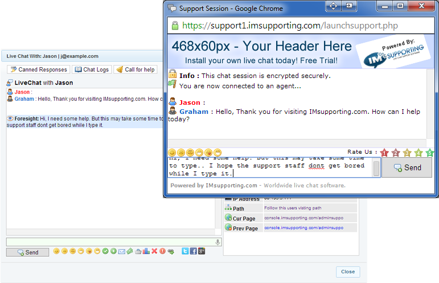Click the microphone icon in agent input

pyautogui.click(x=218, y=242)
